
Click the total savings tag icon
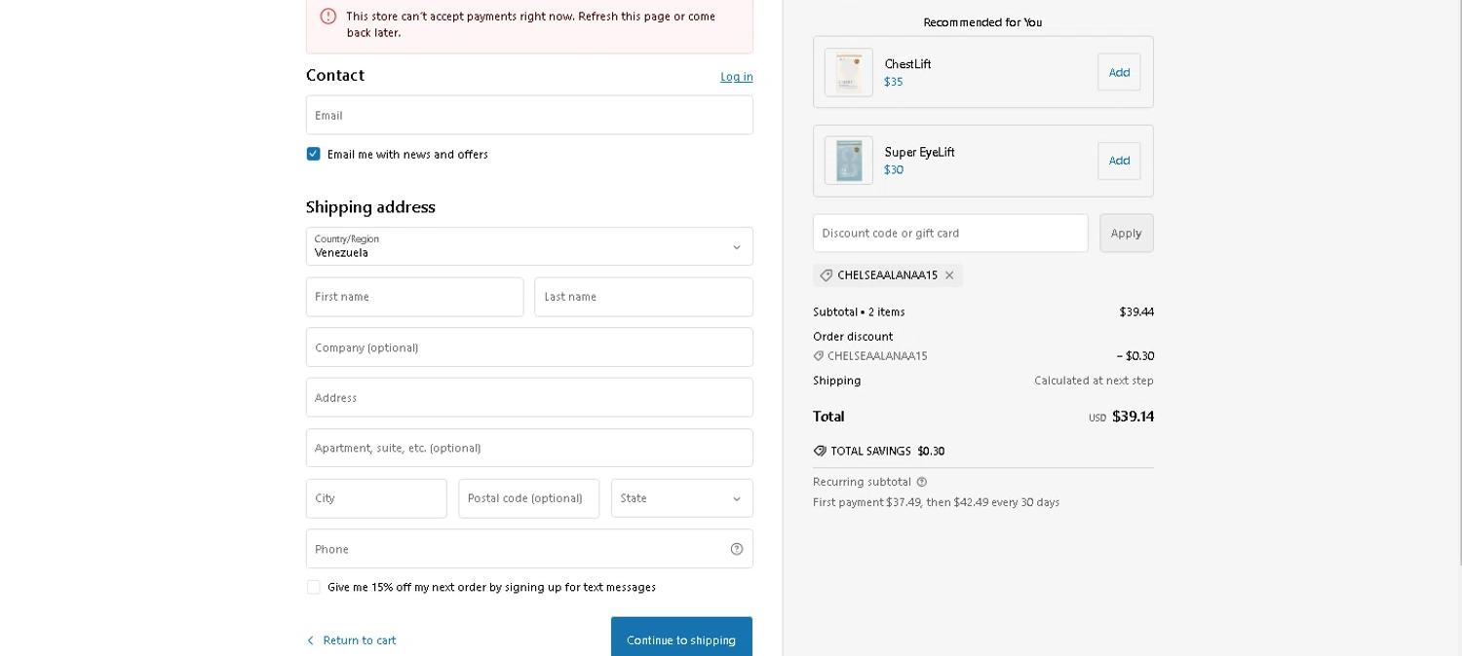tap(820, 451)
